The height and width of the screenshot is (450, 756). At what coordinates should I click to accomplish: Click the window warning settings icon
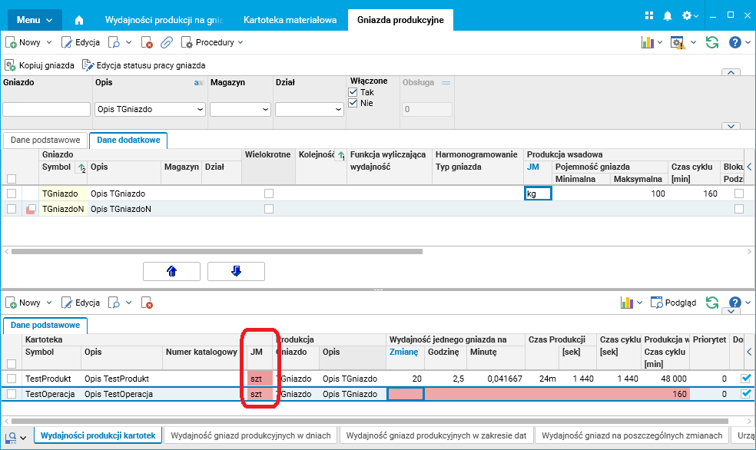point(678,42)
